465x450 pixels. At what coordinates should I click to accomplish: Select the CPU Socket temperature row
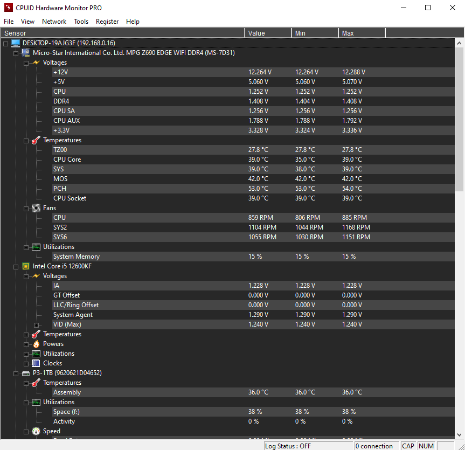[x=253, y=198]
